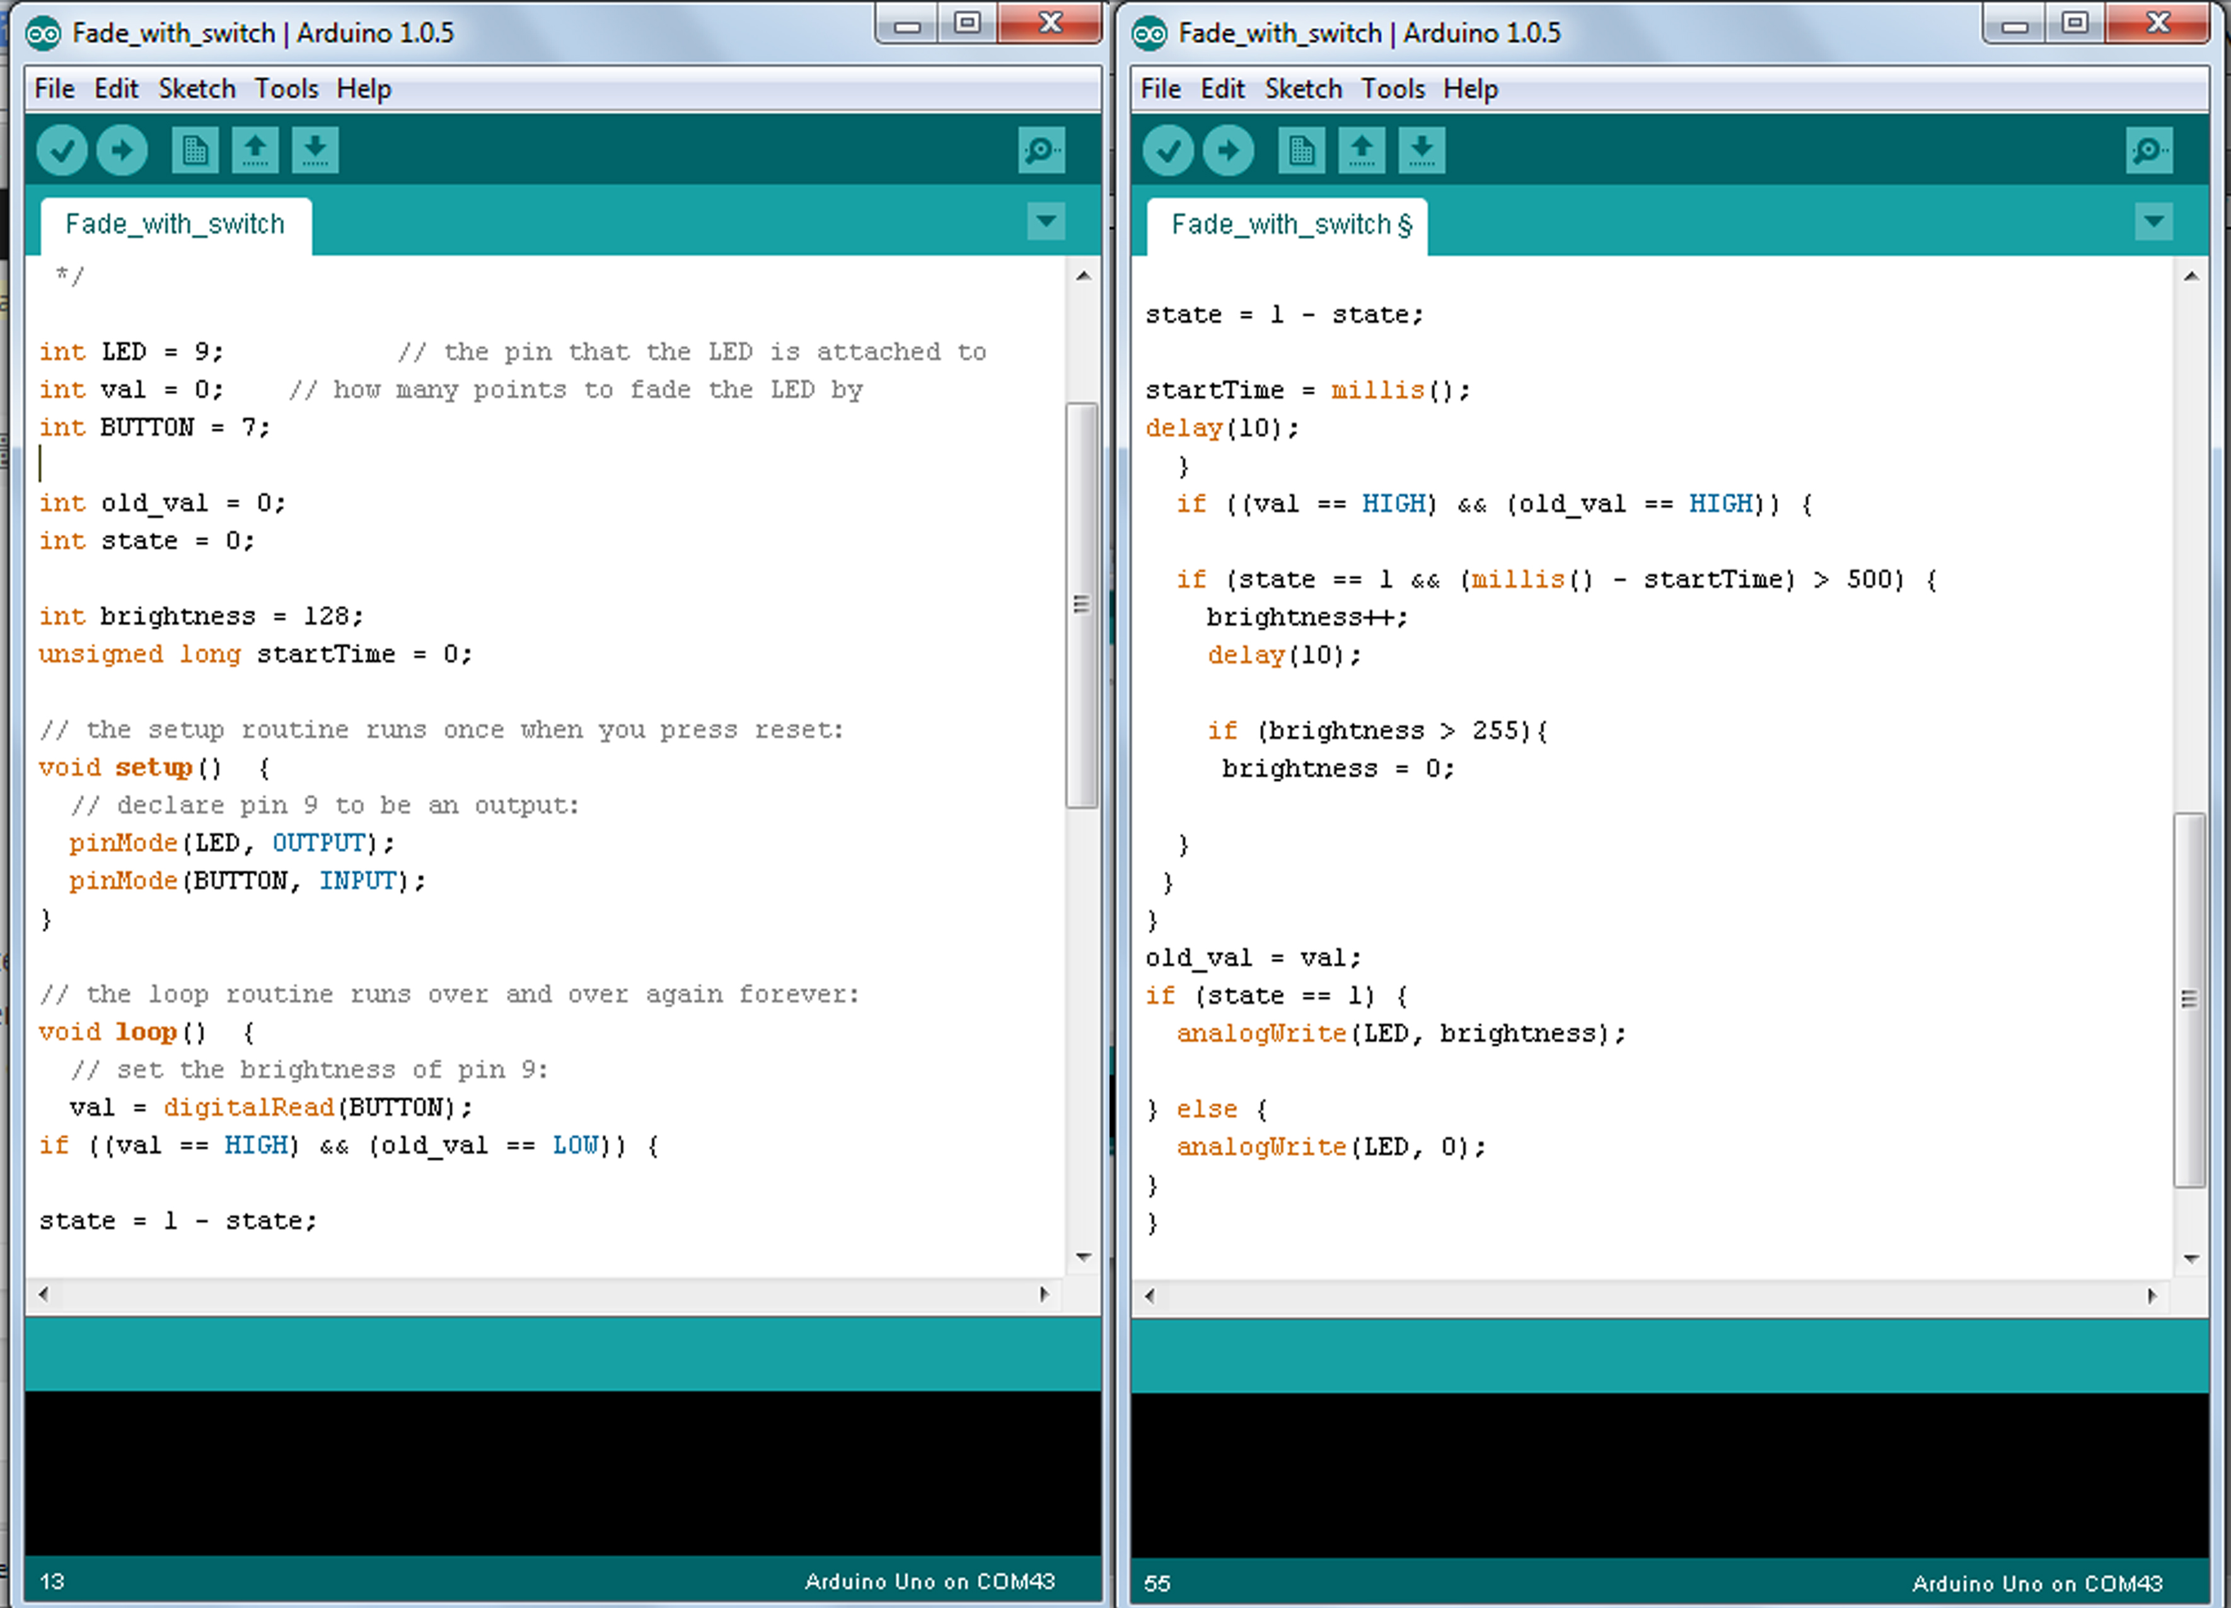Select modified Fade_with_switch § tab

click(x=1289, y=224)
